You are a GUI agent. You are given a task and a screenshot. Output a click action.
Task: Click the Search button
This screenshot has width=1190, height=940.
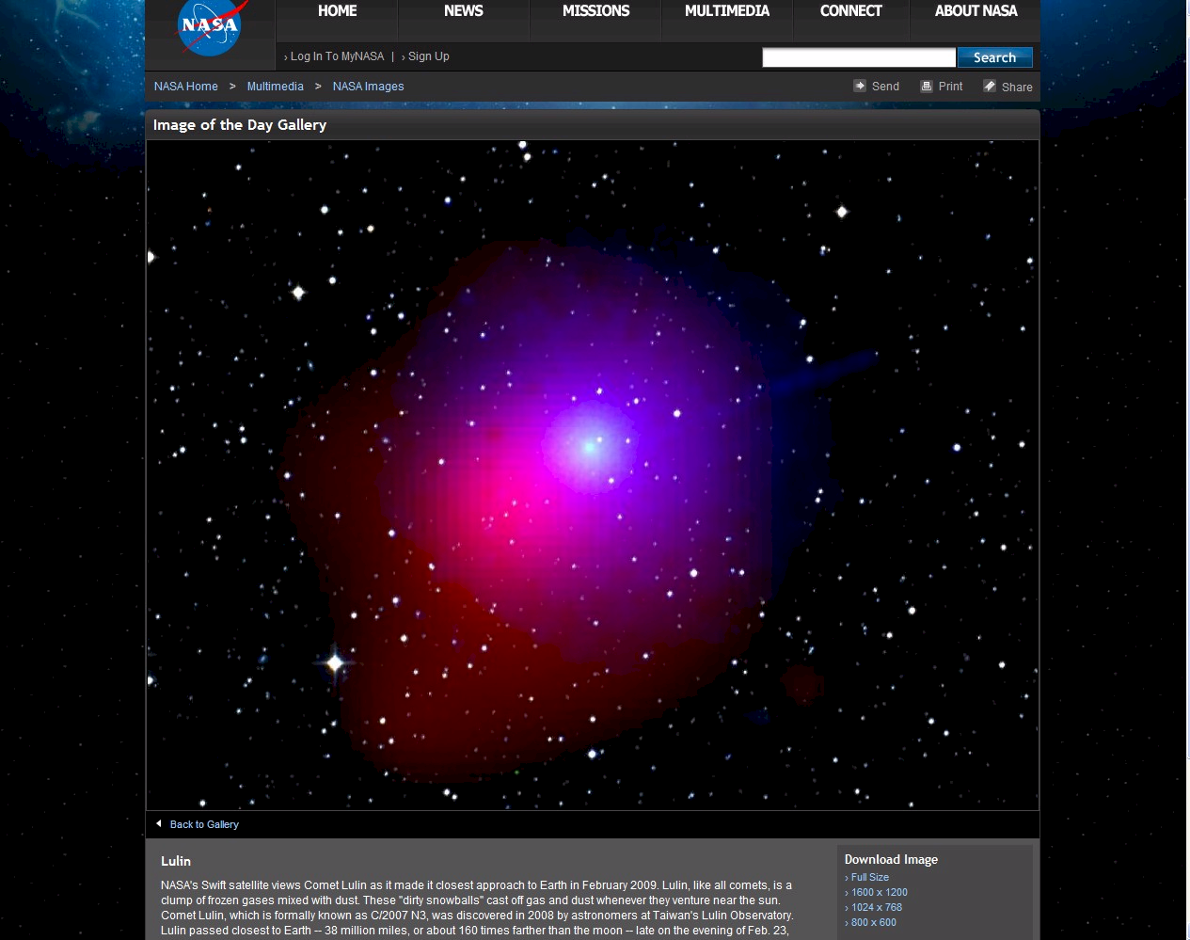pyautogui.click(x=994, y=57)
